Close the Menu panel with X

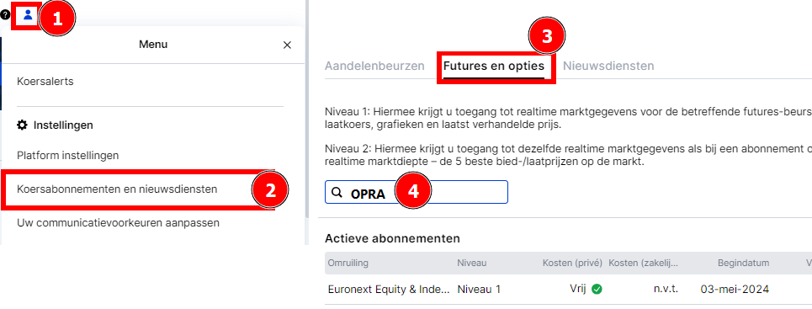click(287, 45)
